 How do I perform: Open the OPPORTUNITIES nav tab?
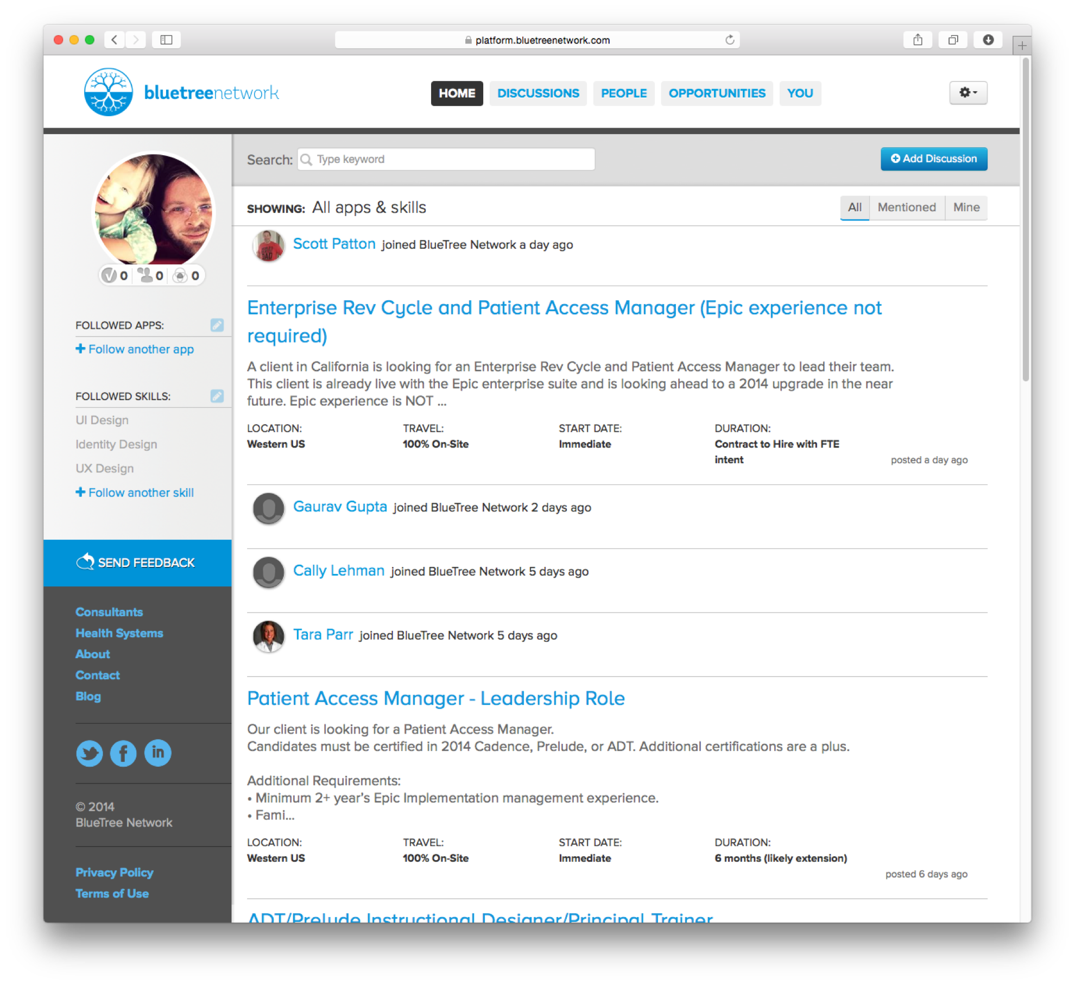point(716,93)
